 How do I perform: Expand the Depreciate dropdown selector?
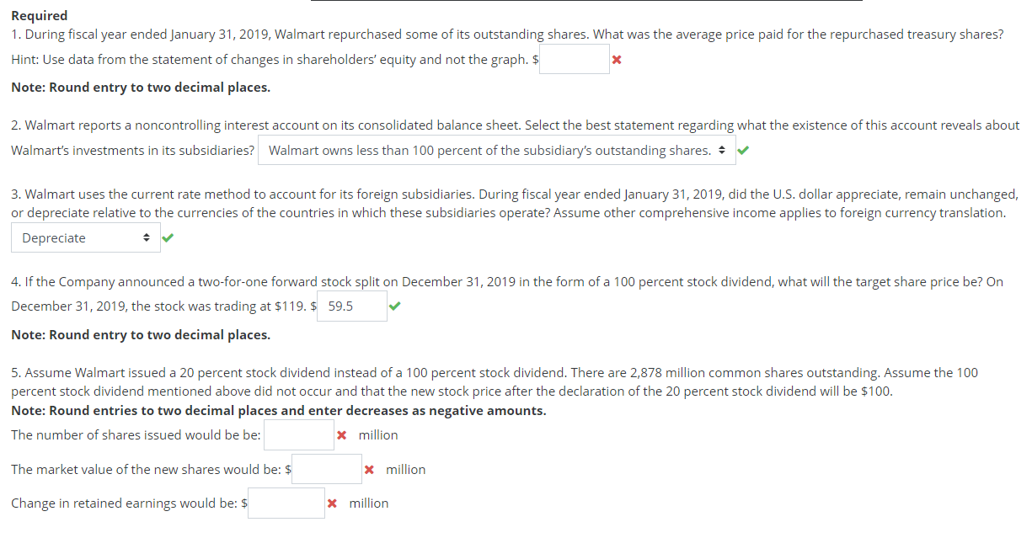(x=85, y=238)
